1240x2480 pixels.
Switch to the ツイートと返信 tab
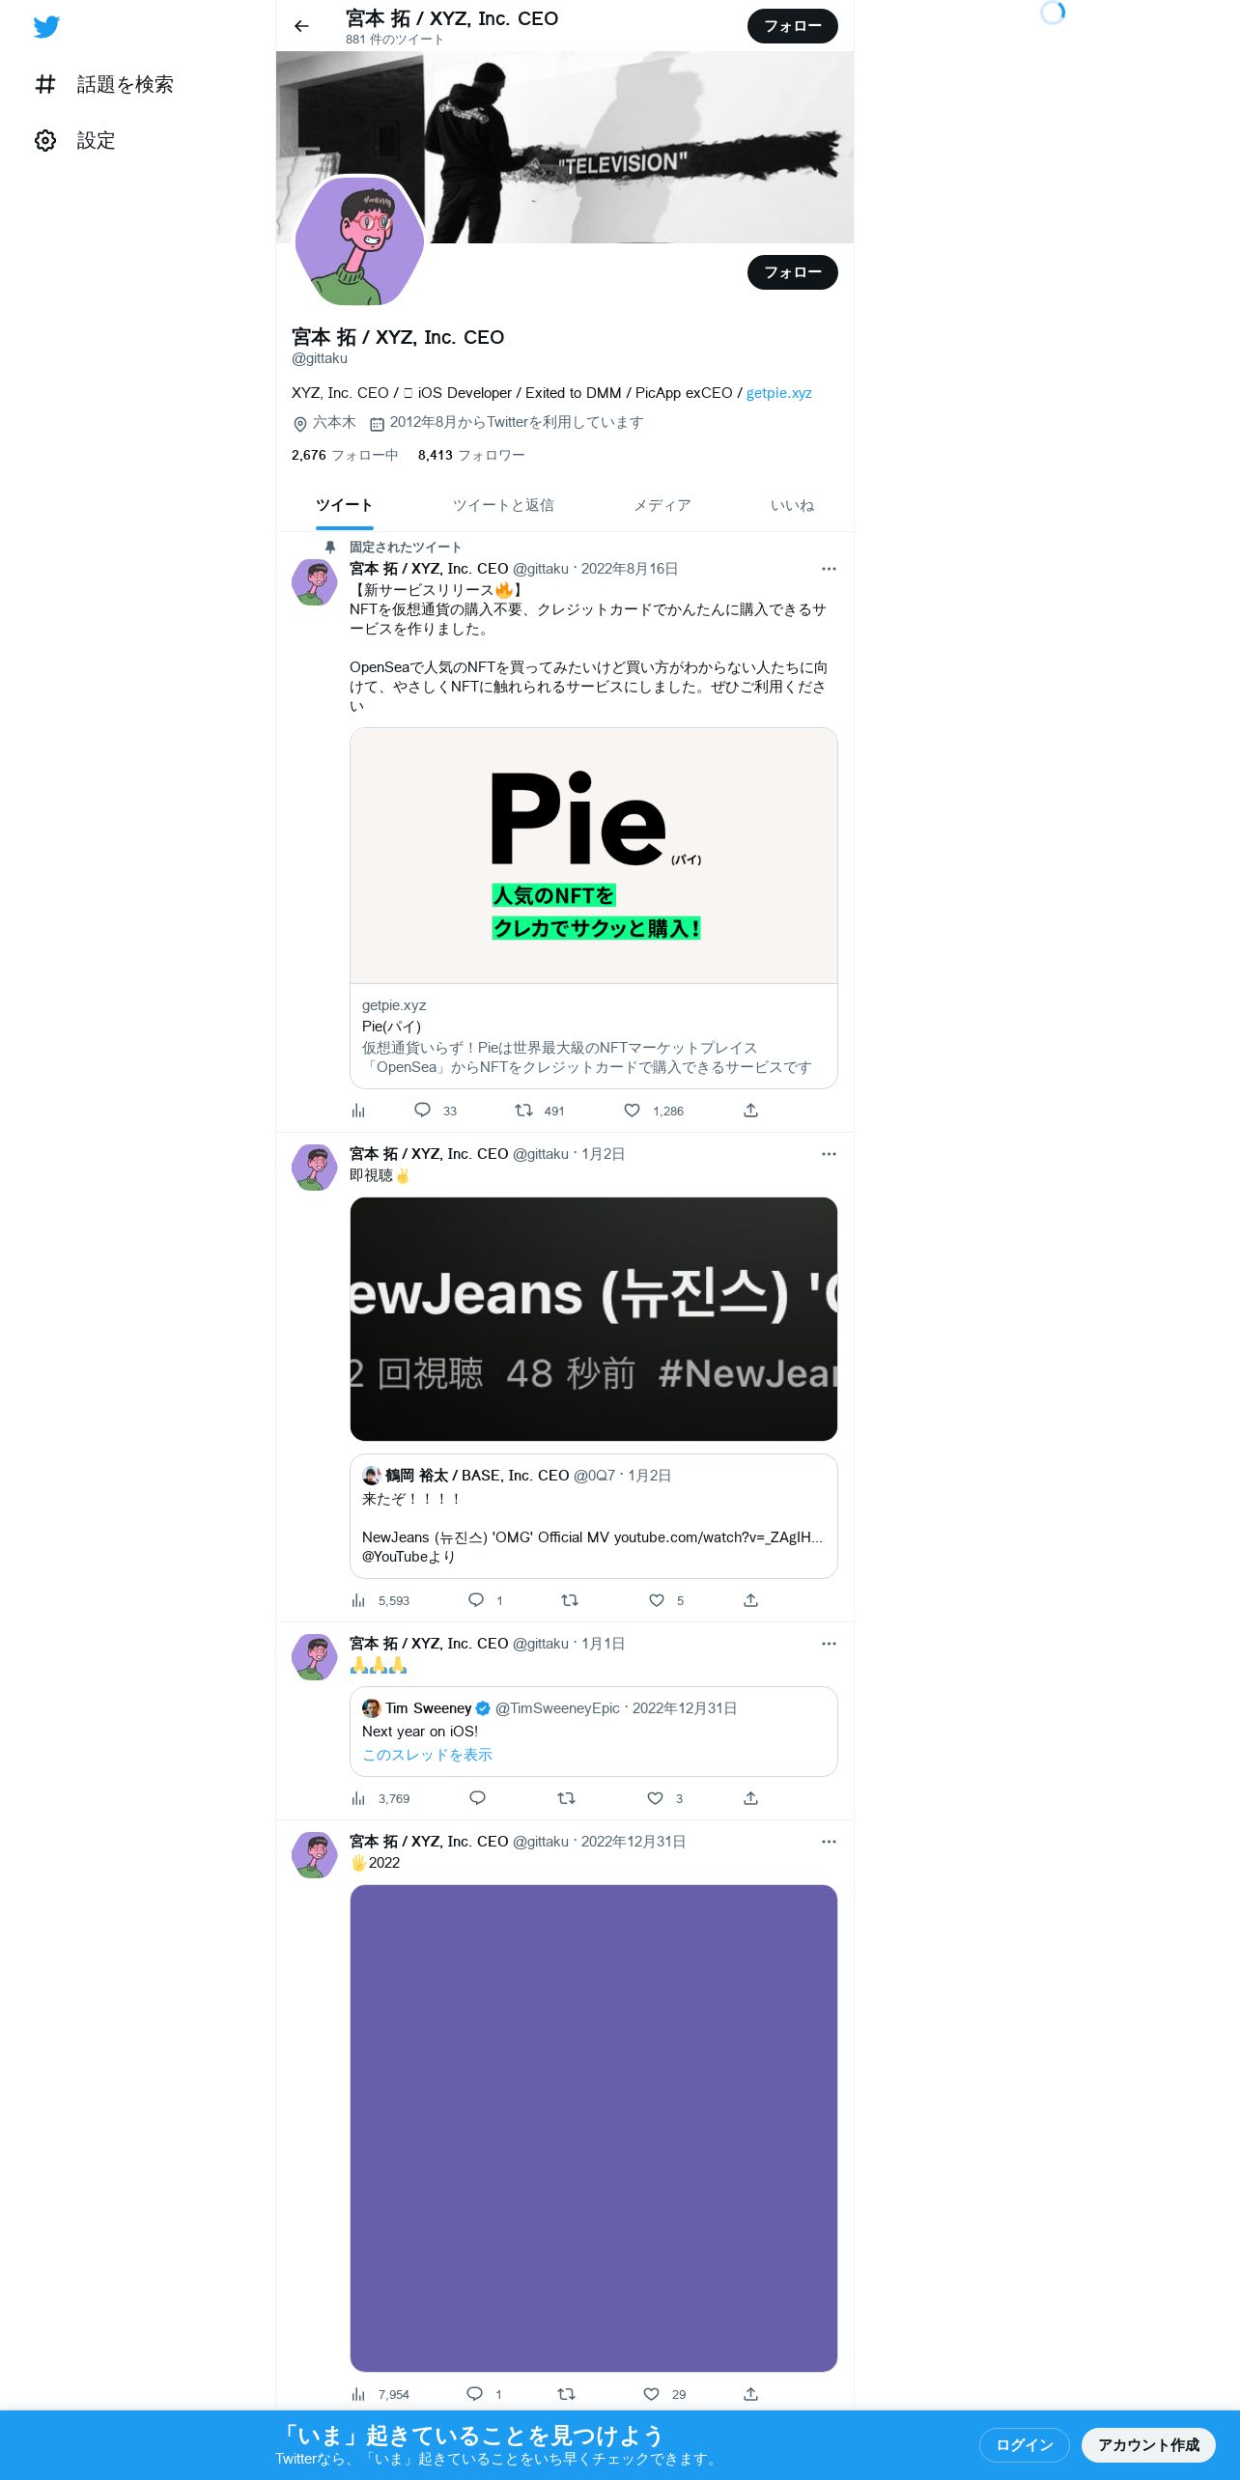tap(503, 505)
